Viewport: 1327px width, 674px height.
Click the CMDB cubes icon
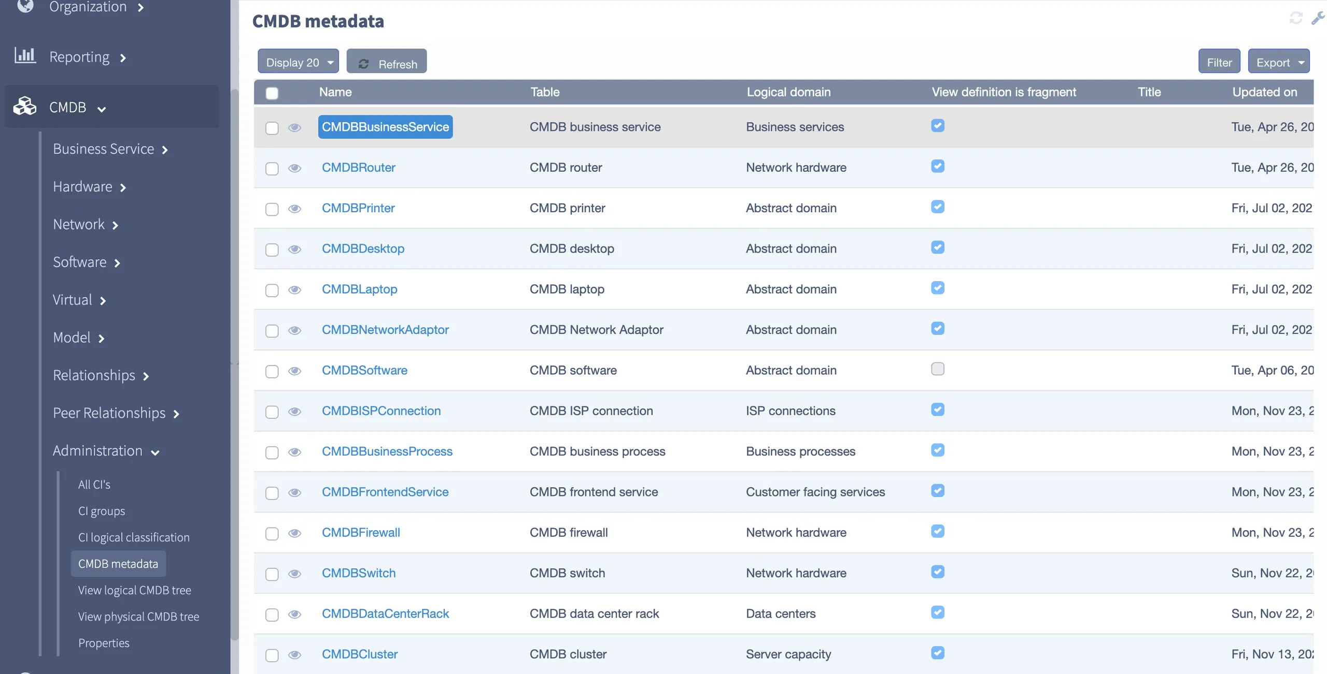point(25,106)
